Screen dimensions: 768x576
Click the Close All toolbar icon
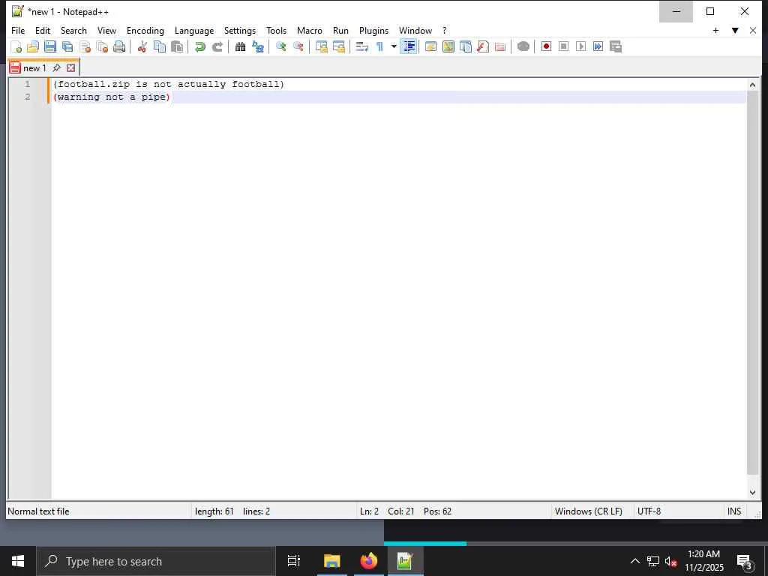pyautogui.click(x=102, y=46)
